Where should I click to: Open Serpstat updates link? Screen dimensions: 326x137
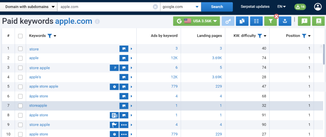(x=255, y=7)
